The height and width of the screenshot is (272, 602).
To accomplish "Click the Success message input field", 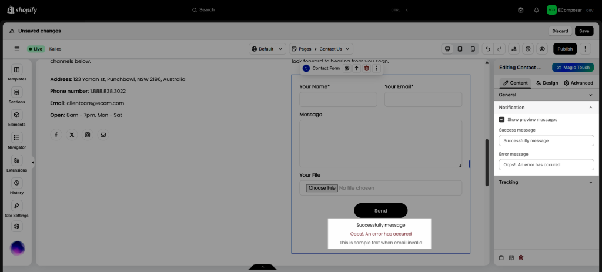I will pos(546,141).
